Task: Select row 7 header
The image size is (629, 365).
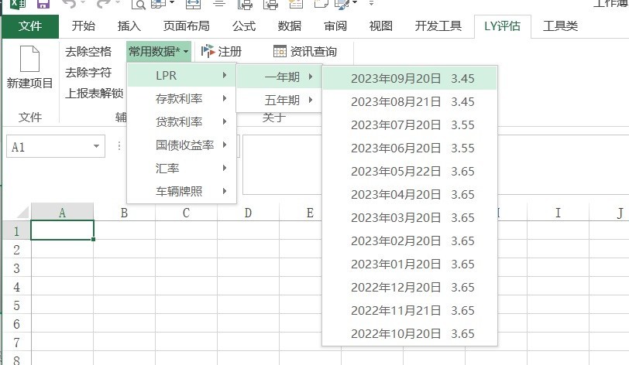Action: click(16, 342)
